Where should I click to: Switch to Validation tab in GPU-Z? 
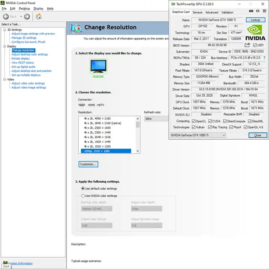pos(227,12)
